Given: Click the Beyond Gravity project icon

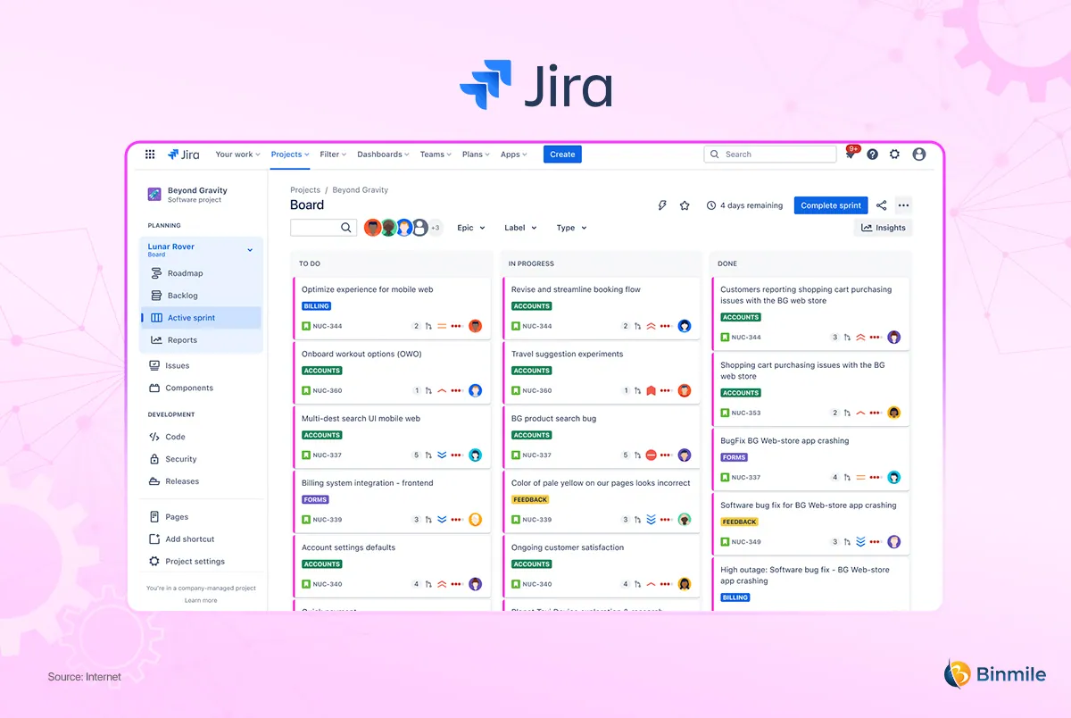Looking at the screenshot, I should (x=154, y=194).
